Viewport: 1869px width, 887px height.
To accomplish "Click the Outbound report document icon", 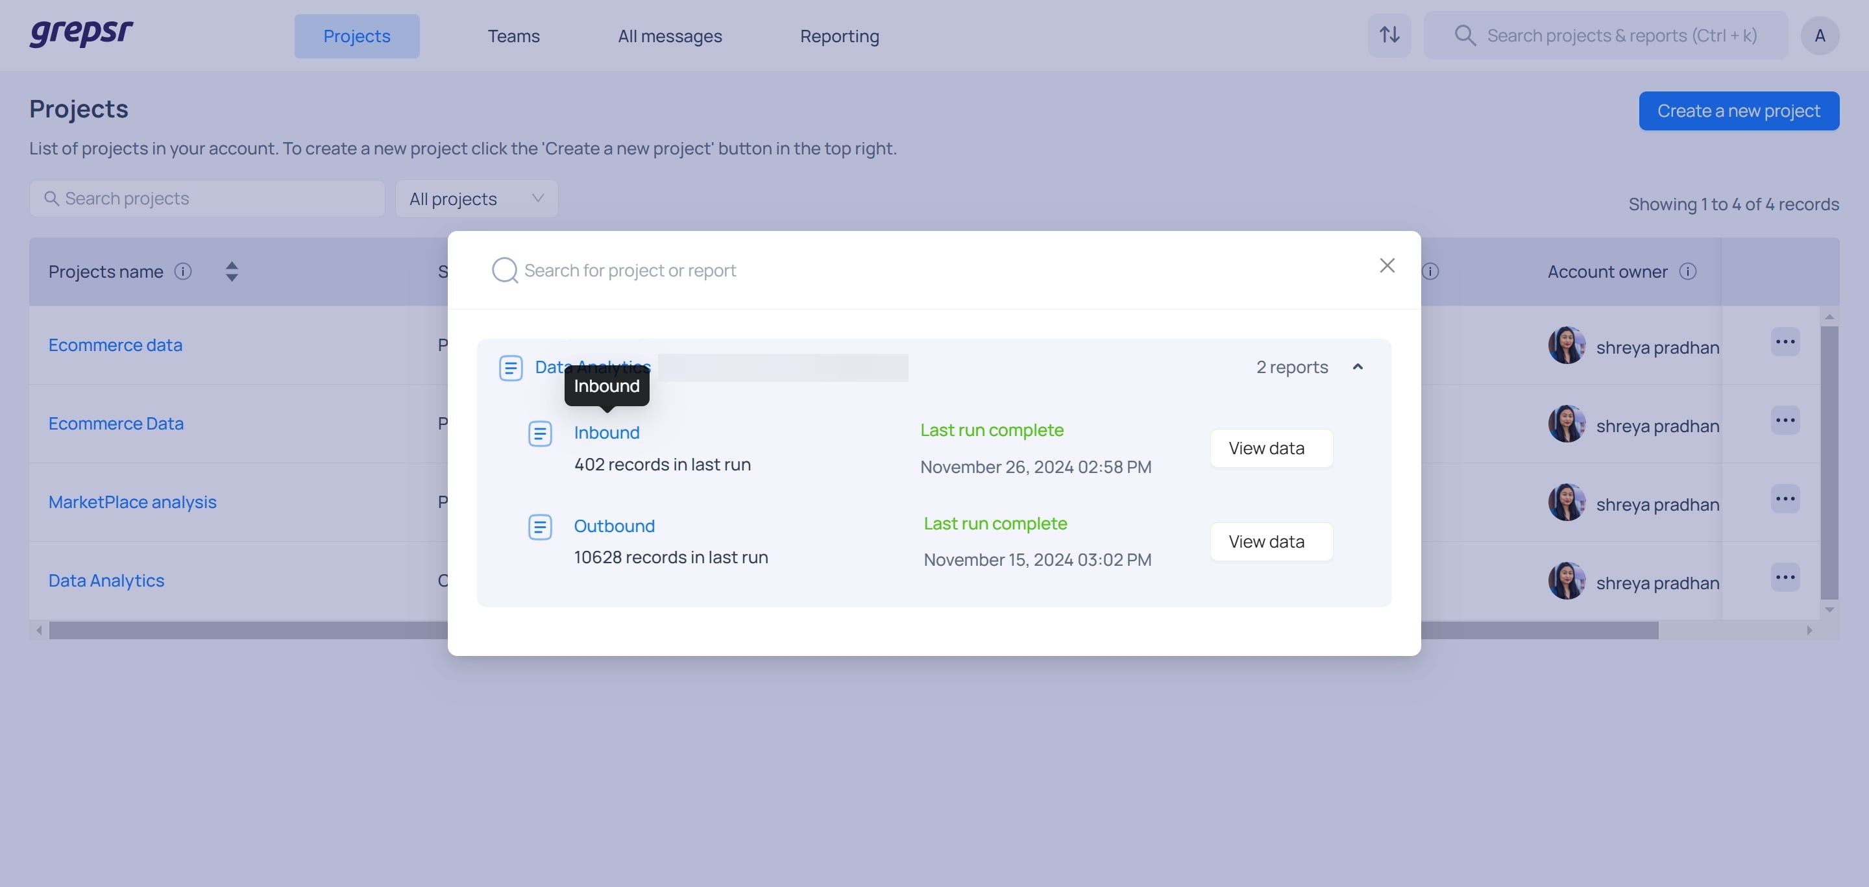I will coord(540,528).
